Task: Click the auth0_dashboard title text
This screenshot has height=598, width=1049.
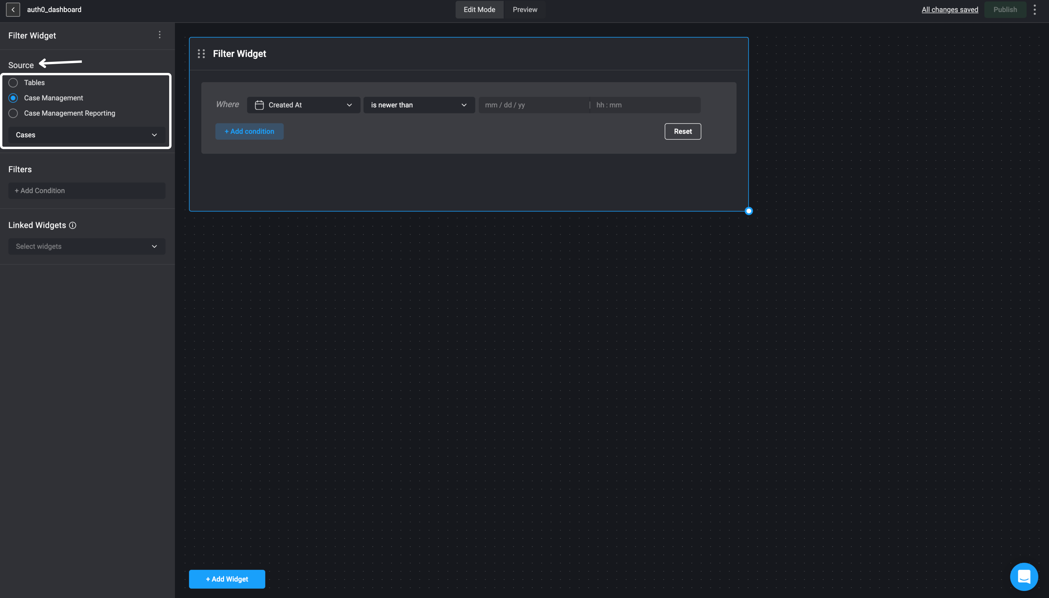Action: [54, 9]
